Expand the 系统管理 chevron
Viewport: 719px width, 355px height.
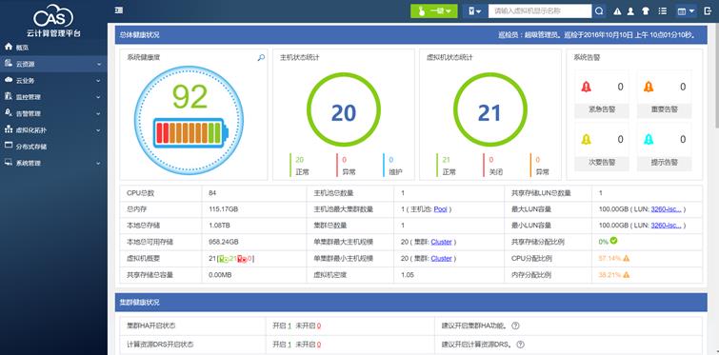pos(99,163)
